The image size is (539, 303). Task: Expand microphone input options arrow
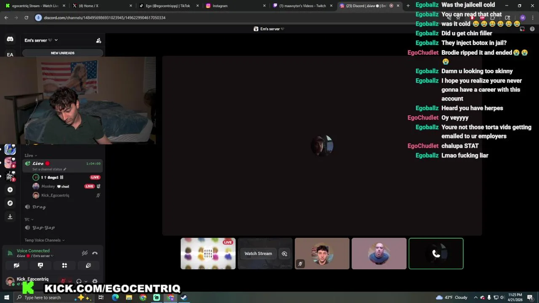69,281
